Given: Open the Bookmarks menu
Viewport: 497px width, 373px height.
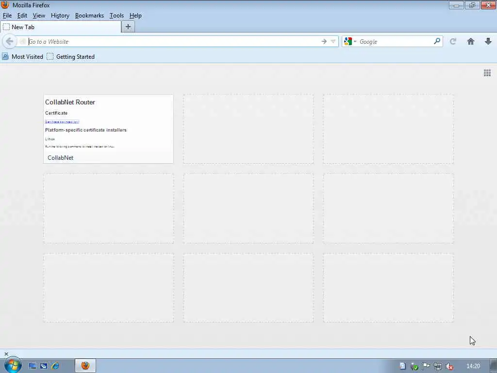Looking at the screenshot, I should [89, 16].
